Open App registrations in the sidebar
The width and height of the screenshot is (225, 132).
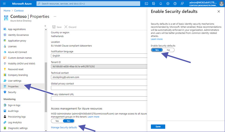pyautogui.click(x=17, y=29)
